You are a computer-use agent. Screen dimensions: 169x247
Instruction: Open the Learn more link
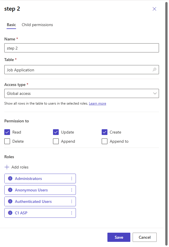click(x=97, y=103)
